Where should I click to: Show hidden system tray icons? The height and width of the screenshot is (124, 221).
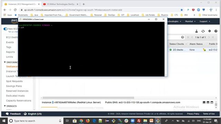click(x=173, y=121)
